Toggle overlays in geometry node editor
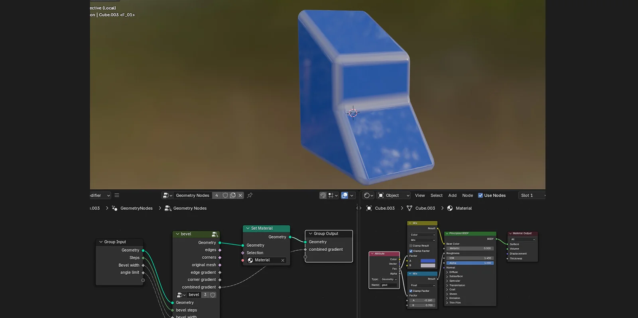This screenshot has height=318, width=638. point(345,195)
